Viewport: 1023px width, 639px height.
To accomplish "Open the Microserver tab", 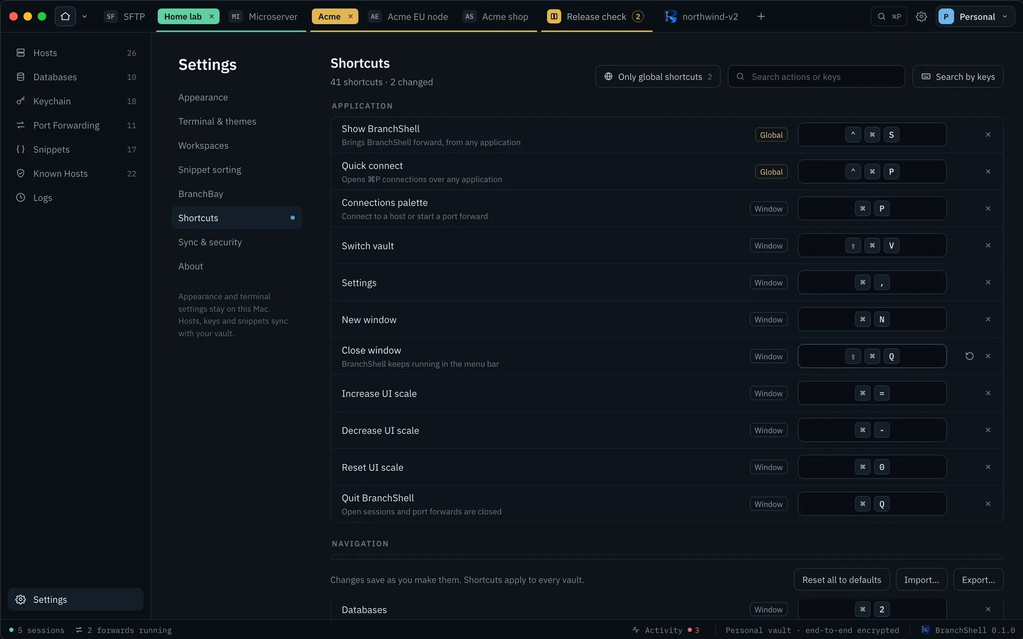I will 264,17.
